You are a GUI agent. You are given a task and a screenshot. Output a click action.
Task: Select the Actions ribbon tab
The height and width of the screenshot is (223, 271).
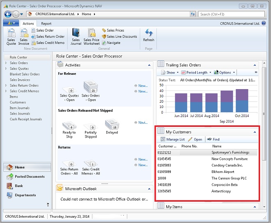(x=28, y=24)
